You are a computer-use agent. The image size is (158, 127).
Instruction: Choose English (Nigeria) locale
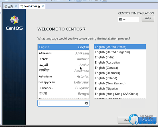pyautogui.click(x=120, y=89)
